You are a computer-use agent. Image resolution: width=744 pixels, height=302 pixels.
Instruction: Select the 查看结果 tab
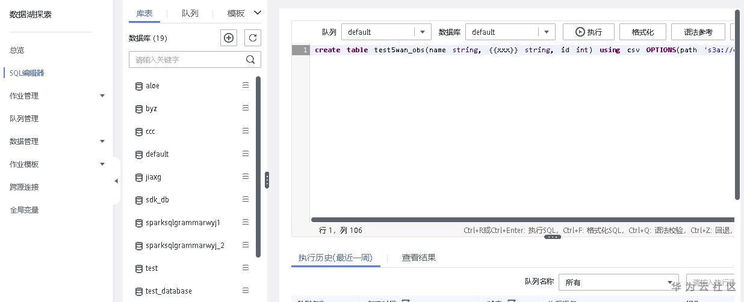point(419,258)
